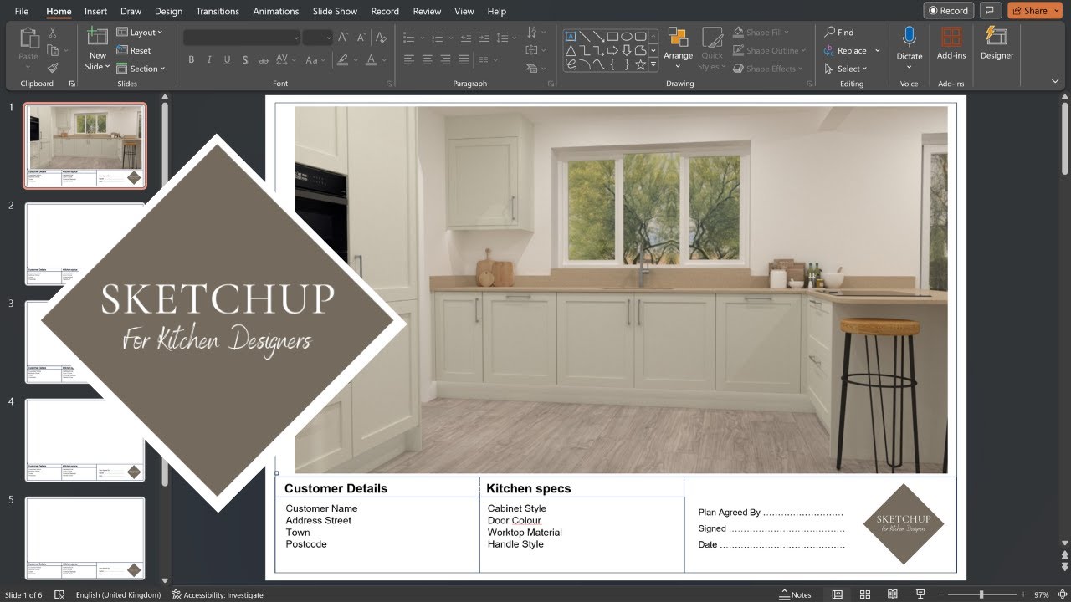Open the Change Case Aa dropdown
1071x602 pixels.
315,60
